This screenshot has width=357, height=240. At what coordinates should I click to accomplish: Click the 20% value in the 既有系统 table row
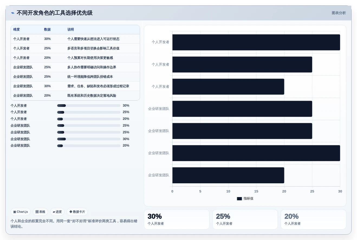(47, 96)
